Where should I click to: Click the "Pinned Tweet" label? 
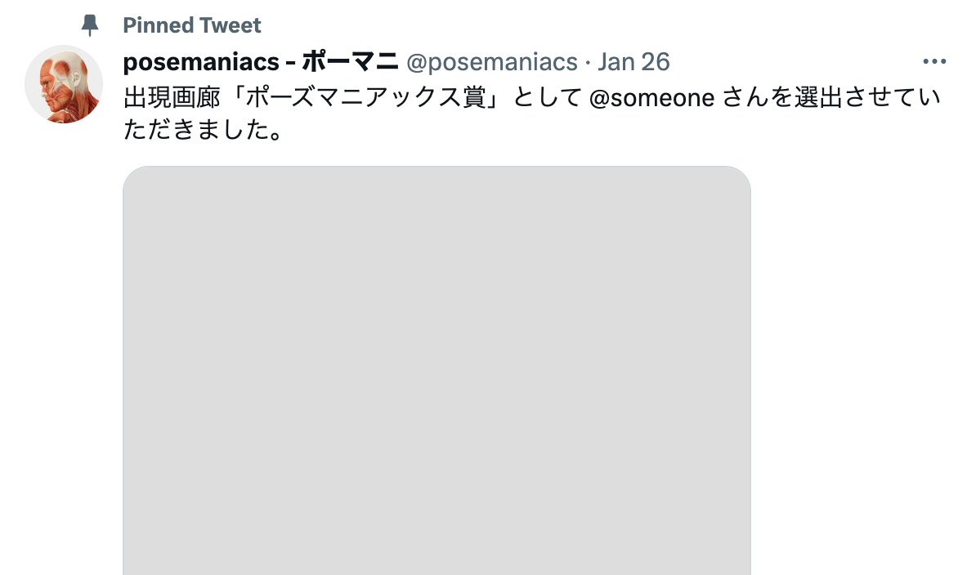tap(191, 25)
